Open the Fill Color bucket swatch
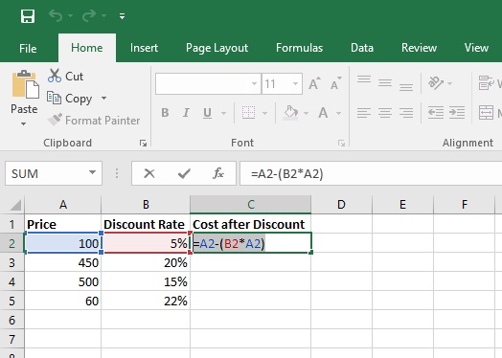502x358 pixels. click(x=291, y=113)
